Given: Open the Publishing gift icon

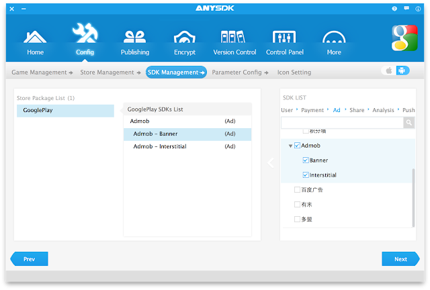Looking at the screenshot, I should (134, 37).
